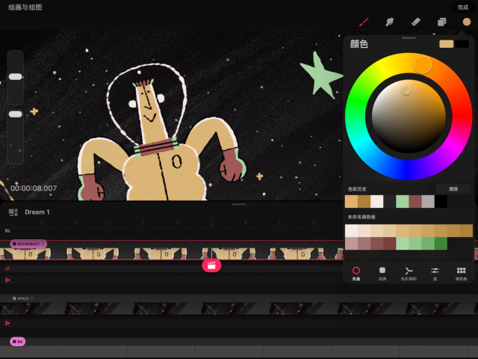Select the red paint brush tool
This screenshot has width=478, height=359.
pos(364,22)
